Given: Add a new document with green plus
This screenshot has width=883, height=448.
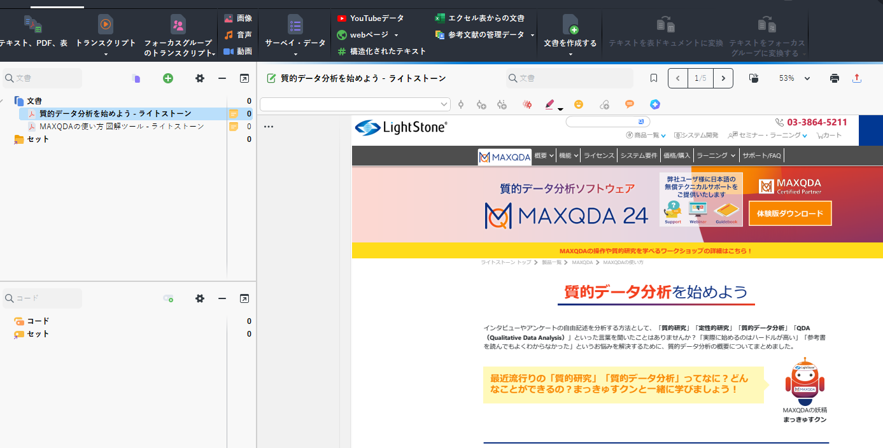Looking at the screenshot, I should [168, 78].
